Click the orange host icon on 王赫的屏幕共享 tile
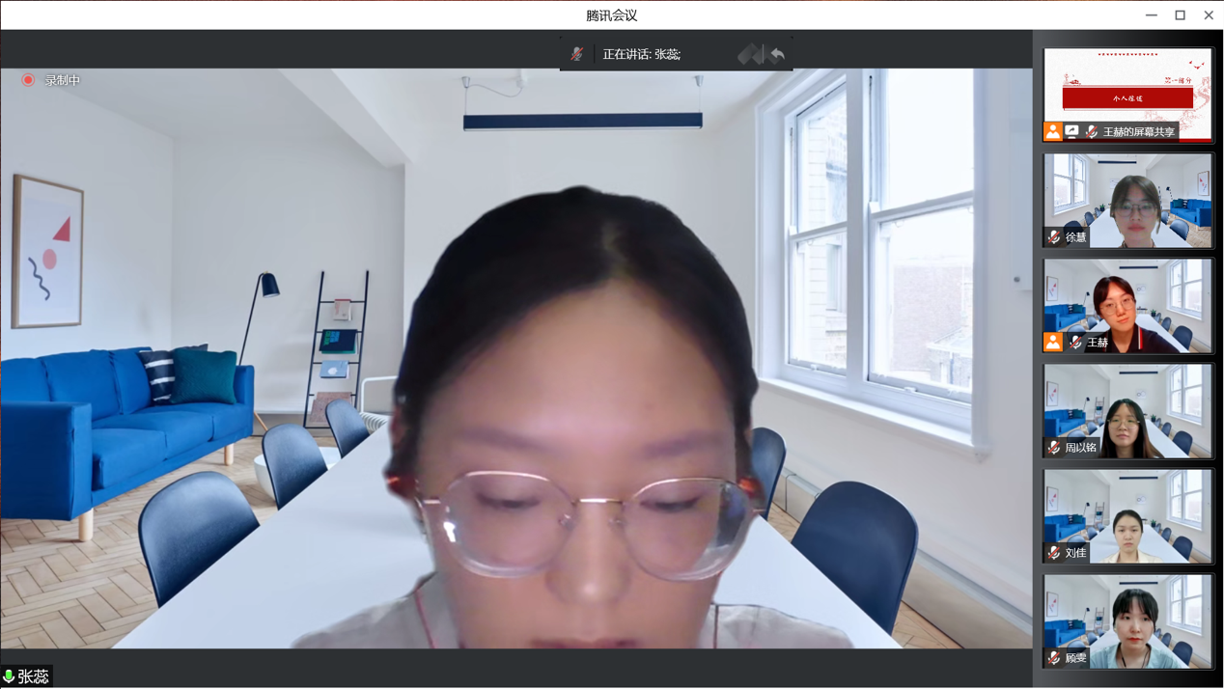Screen dimensions: 1224x689 click(1052, 131)
